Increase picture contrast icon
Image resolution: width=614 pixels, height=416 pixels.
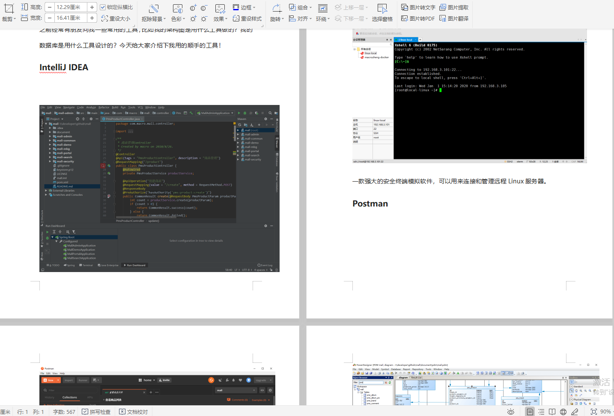pos(193,8)
